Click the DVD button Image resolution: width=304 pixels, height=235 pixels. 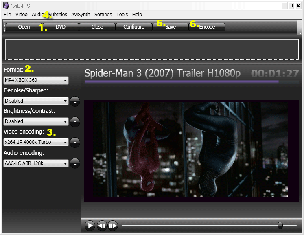coord(61,27)
